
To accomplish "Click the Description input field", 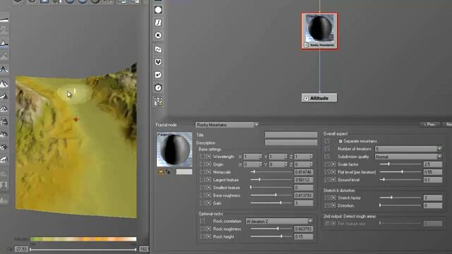I will click(x=291, y=143).
